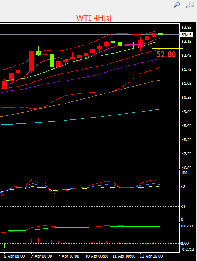This screenshot has height=261, width=197.
Task: Click the 11 Apr 16:00 time label
Action: 151,256
